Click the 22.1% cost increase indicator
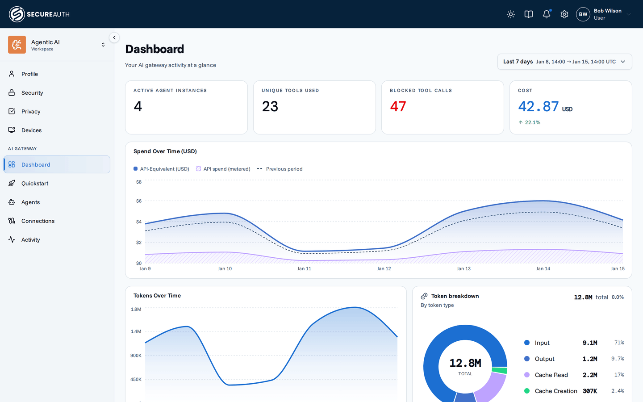This screenshot has width=643, height=402. pyautogui.click(x=529, y=122)
